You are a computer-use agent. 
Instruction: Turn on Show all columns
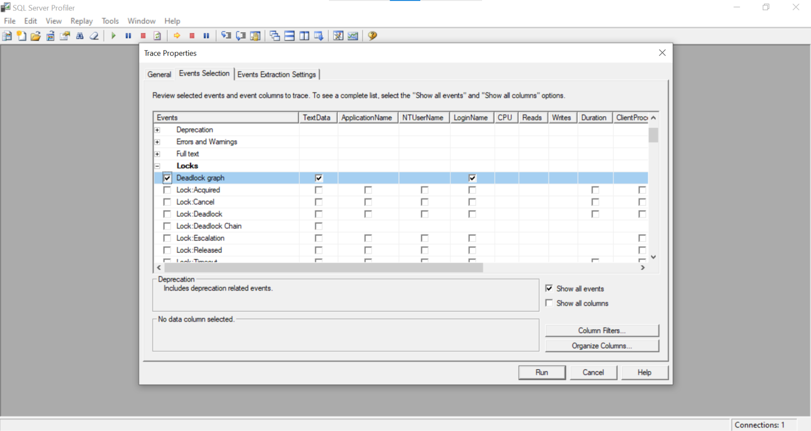coord(549,303)
